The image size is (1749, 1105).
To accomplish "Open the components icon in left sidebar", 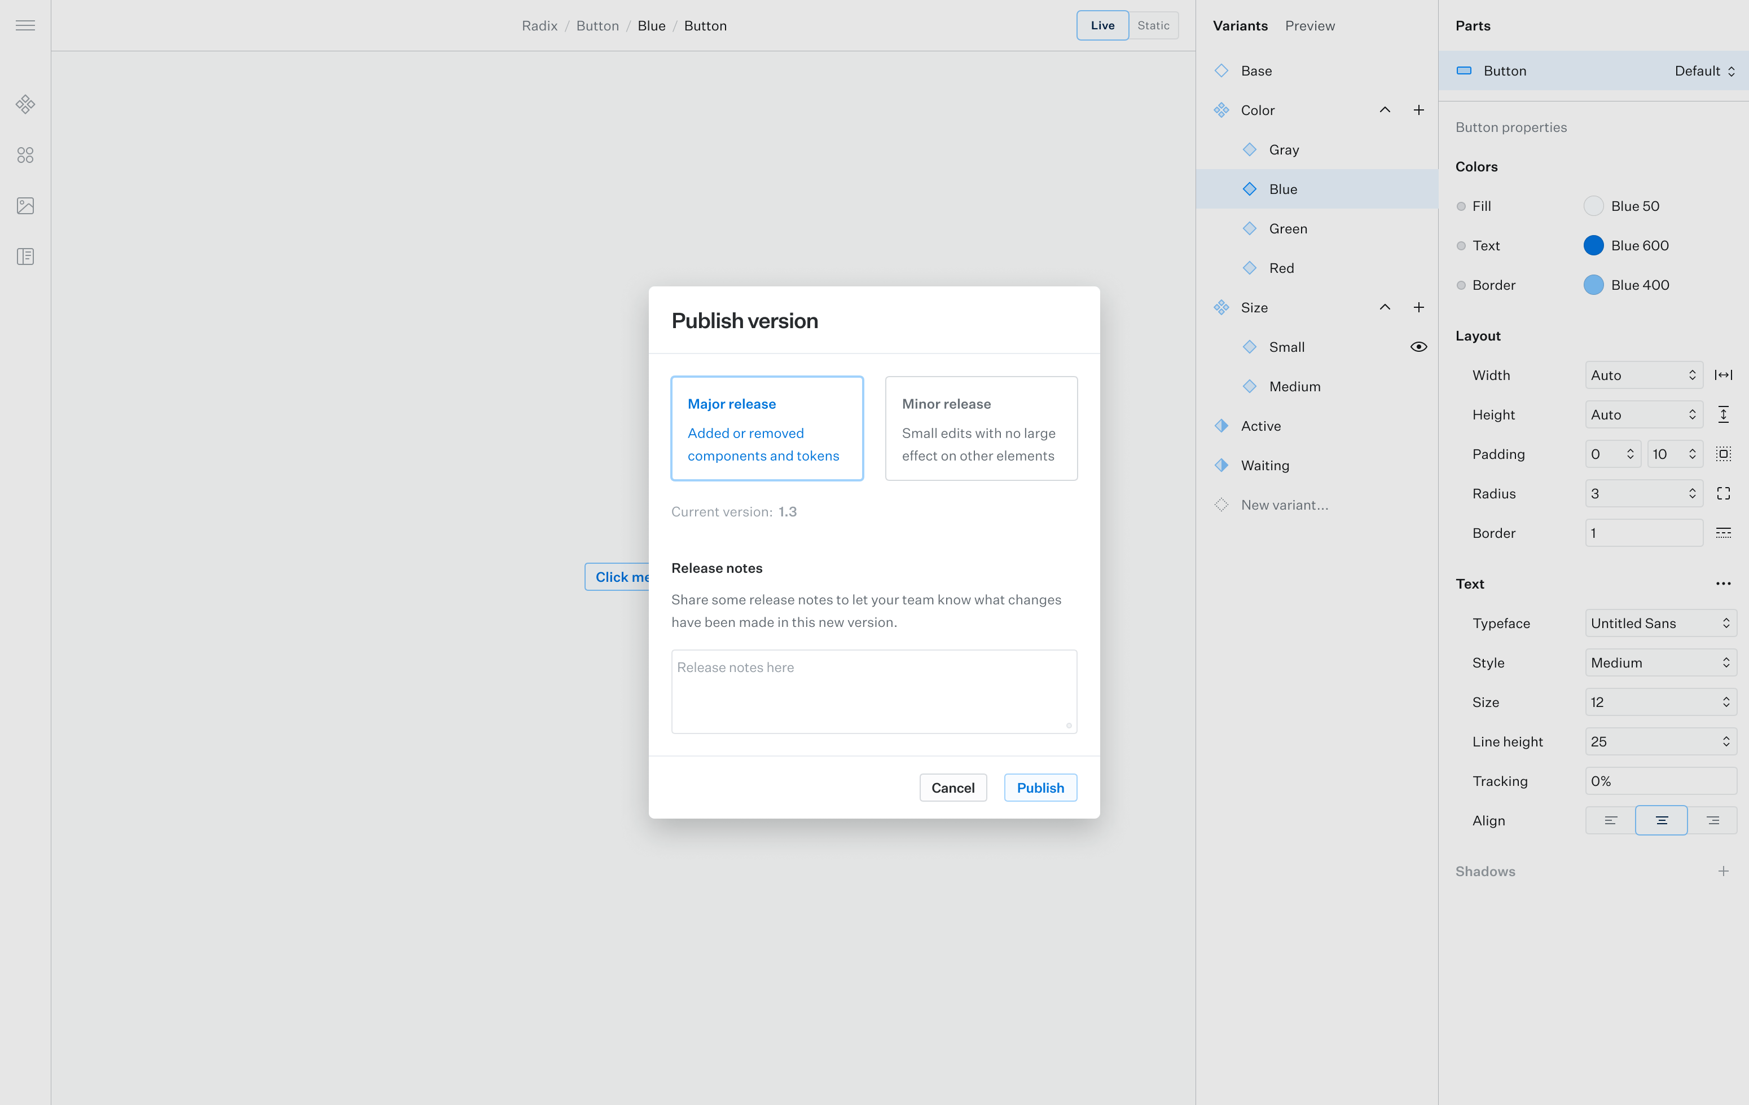I will coord(25,104).
